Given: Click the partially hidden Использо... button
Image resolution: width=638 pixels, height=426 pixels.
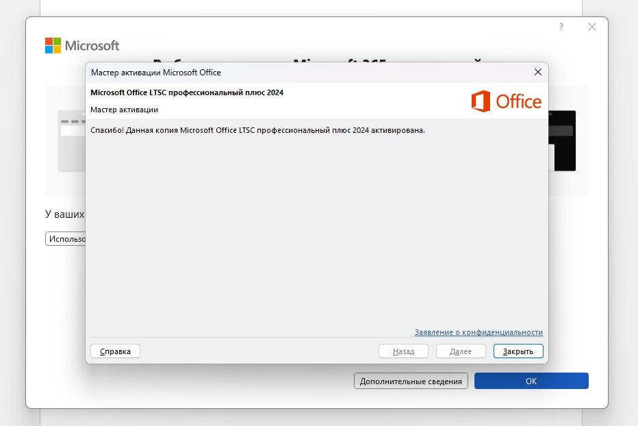Looking at the screenshot, I should pos(66,238).
